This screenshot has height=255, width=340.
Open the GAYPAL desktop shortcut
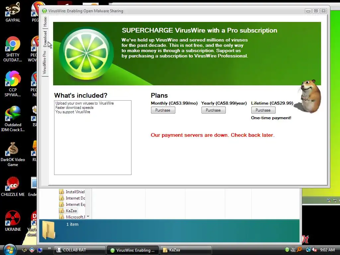(x=13, y=12)
